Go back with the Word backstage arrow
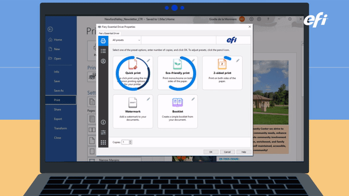This screenshot has width=349, height=196. pos(50,29)
